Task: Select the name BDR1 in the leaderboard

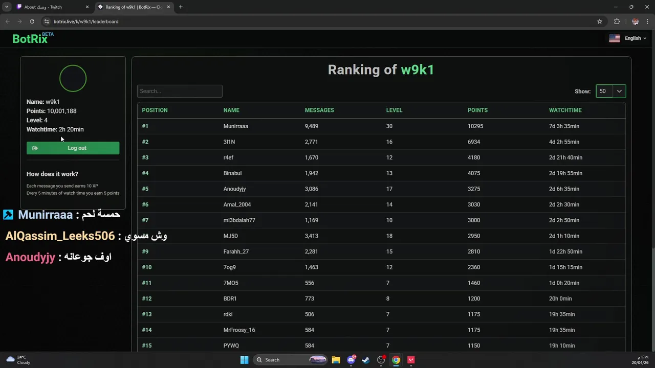Action: point(230,298)
